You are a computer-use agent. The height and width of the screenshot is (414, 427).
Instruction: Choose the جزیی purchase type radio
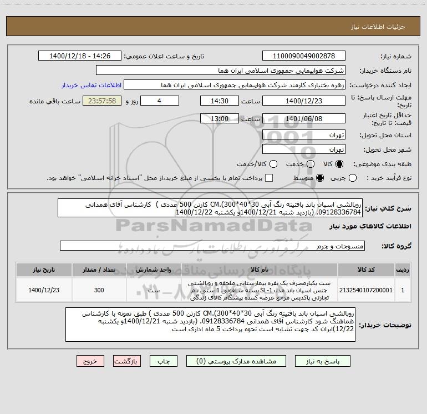coord(353,178)
